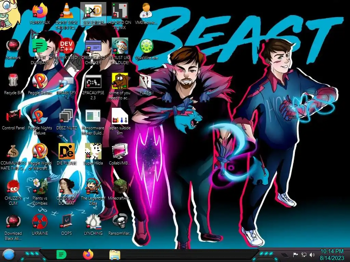Open File Explorer from the taskbar
This screenshot has height=262, width=350.
[x=115, y=255]
